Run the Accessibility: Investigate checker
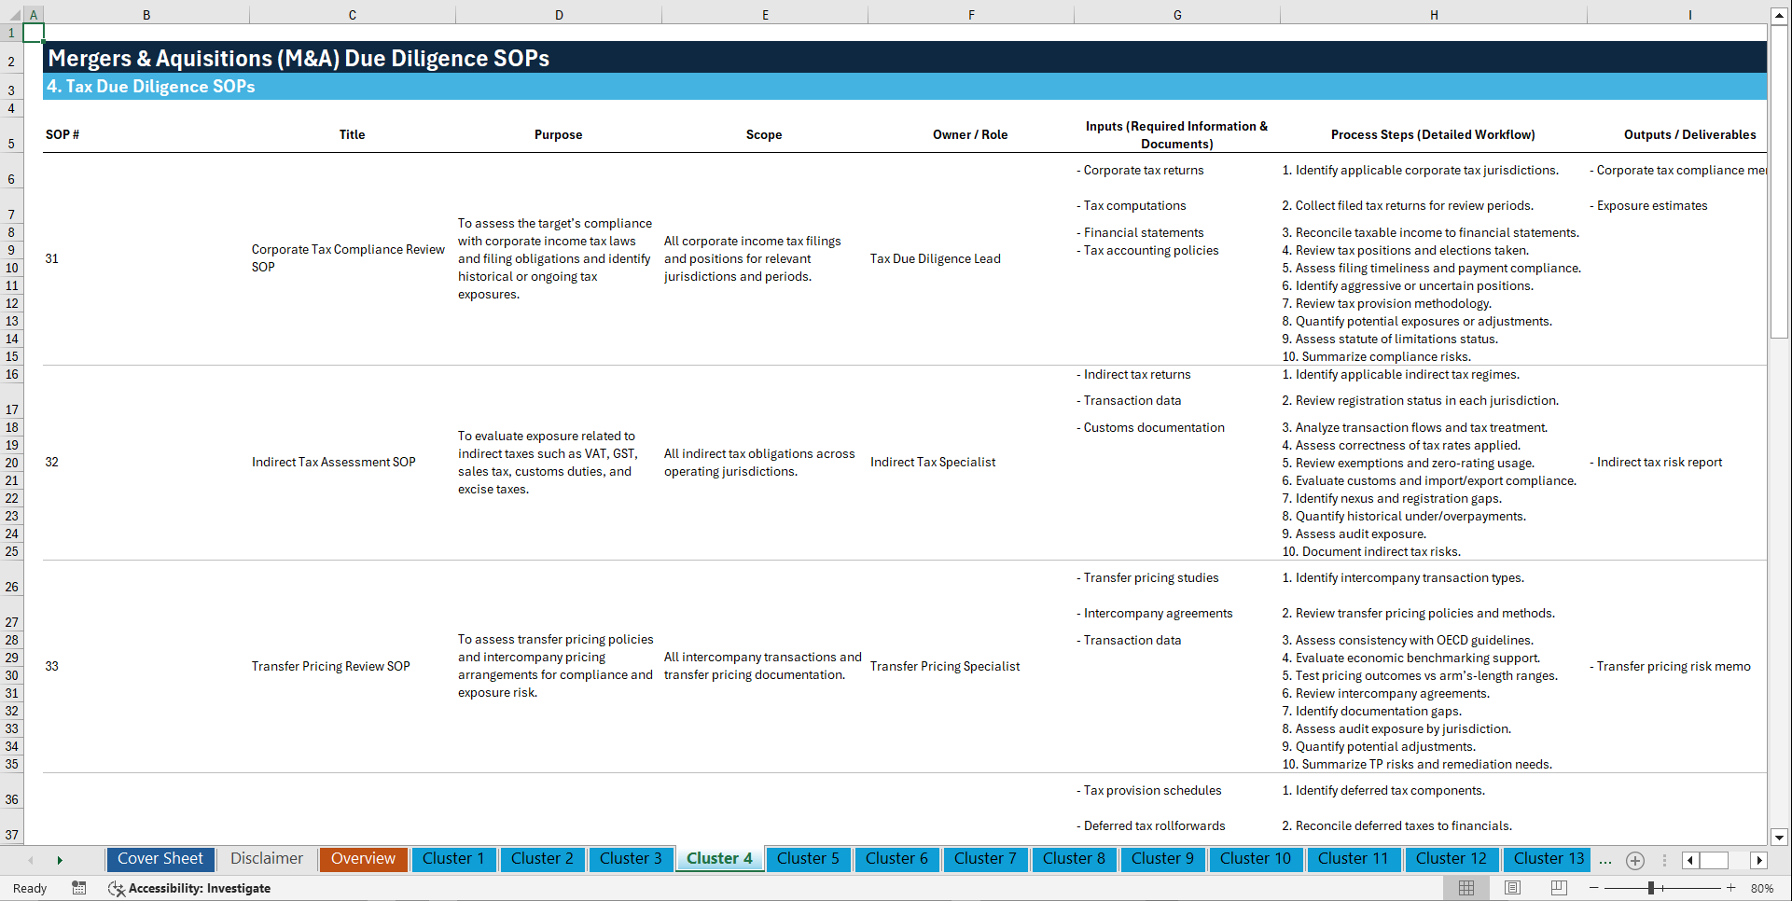Image resolution: width=1792 pixels, height=901 pixels. tap(189, 888)
